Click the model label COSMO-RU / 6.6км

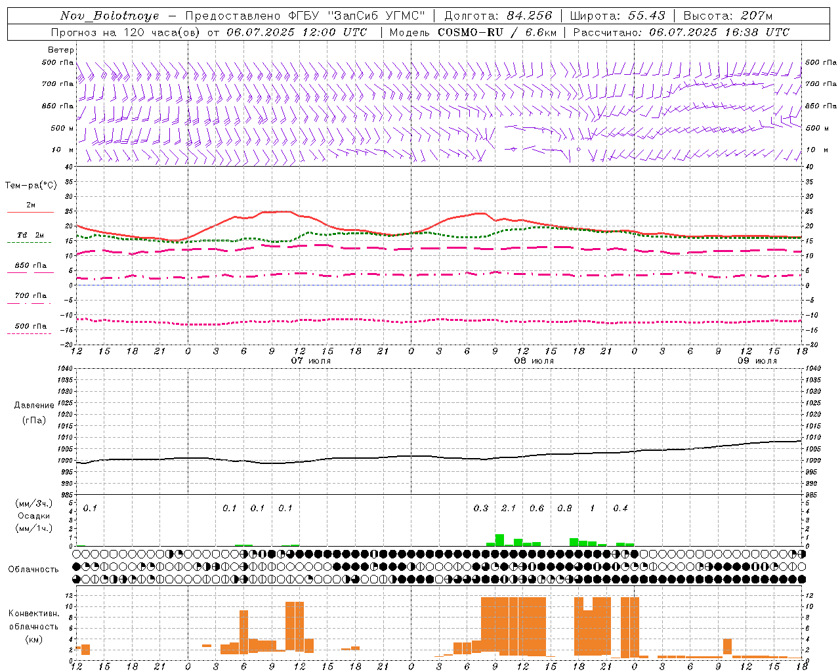(x=497, y=32)
